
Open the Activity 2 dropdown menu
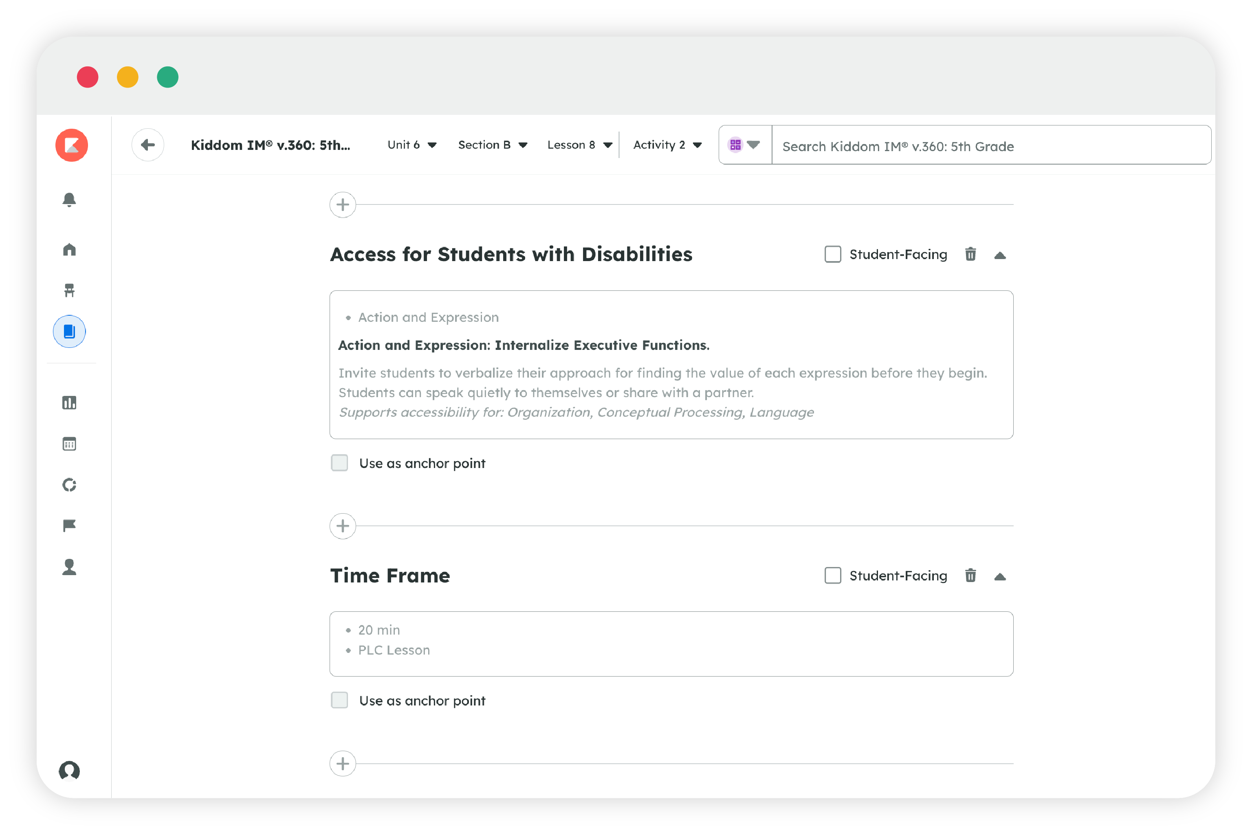[x=668, y=145]
